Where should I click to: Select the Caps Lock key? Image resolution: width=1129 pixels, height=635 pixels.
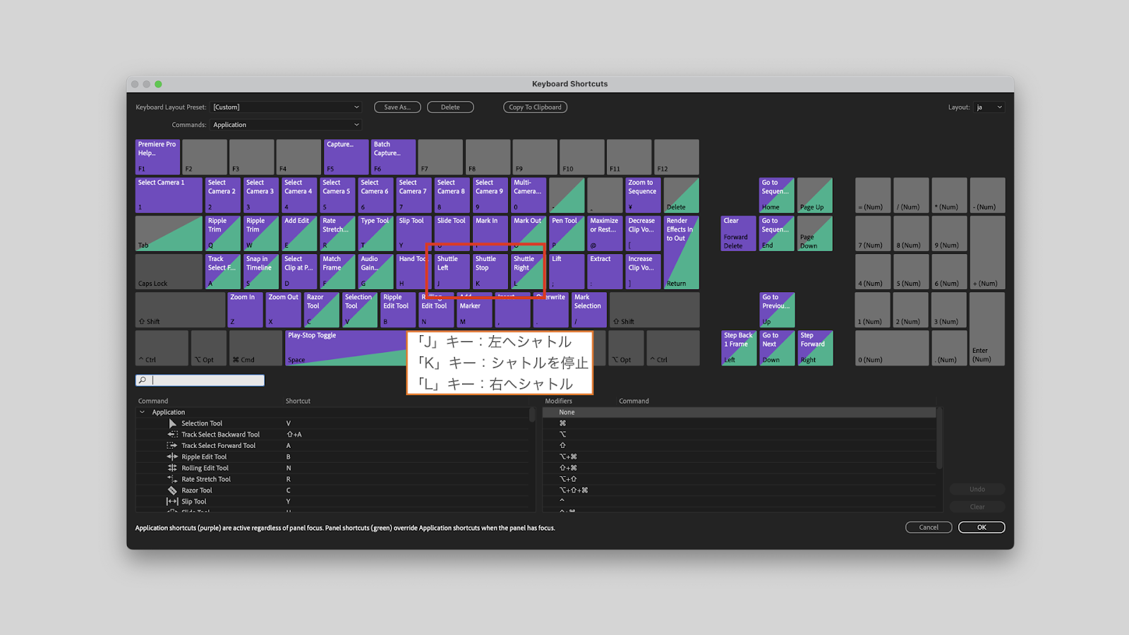pos(169,272)
